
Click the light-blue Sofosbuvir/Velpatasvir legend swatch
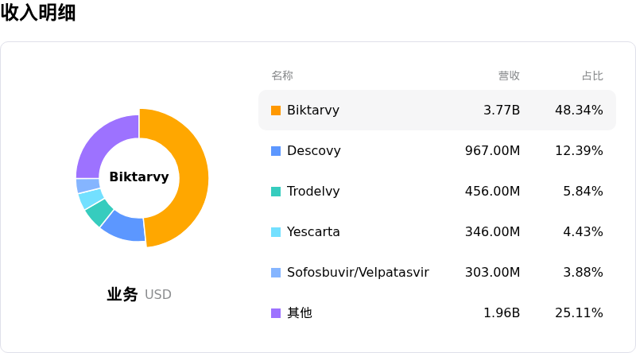276,273
